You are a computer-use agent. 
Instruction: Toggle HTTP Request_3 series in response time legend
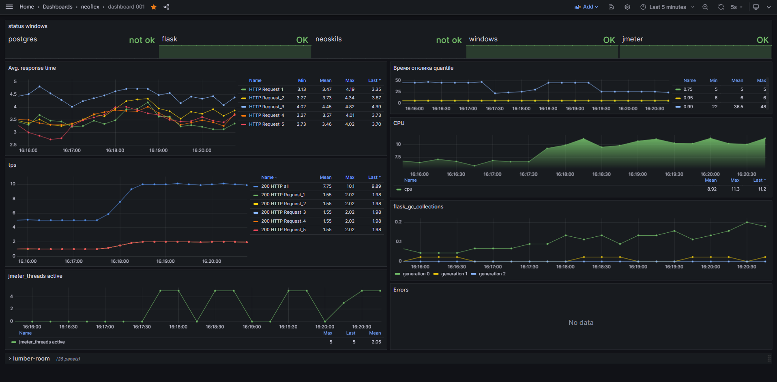tap(266, 107)
